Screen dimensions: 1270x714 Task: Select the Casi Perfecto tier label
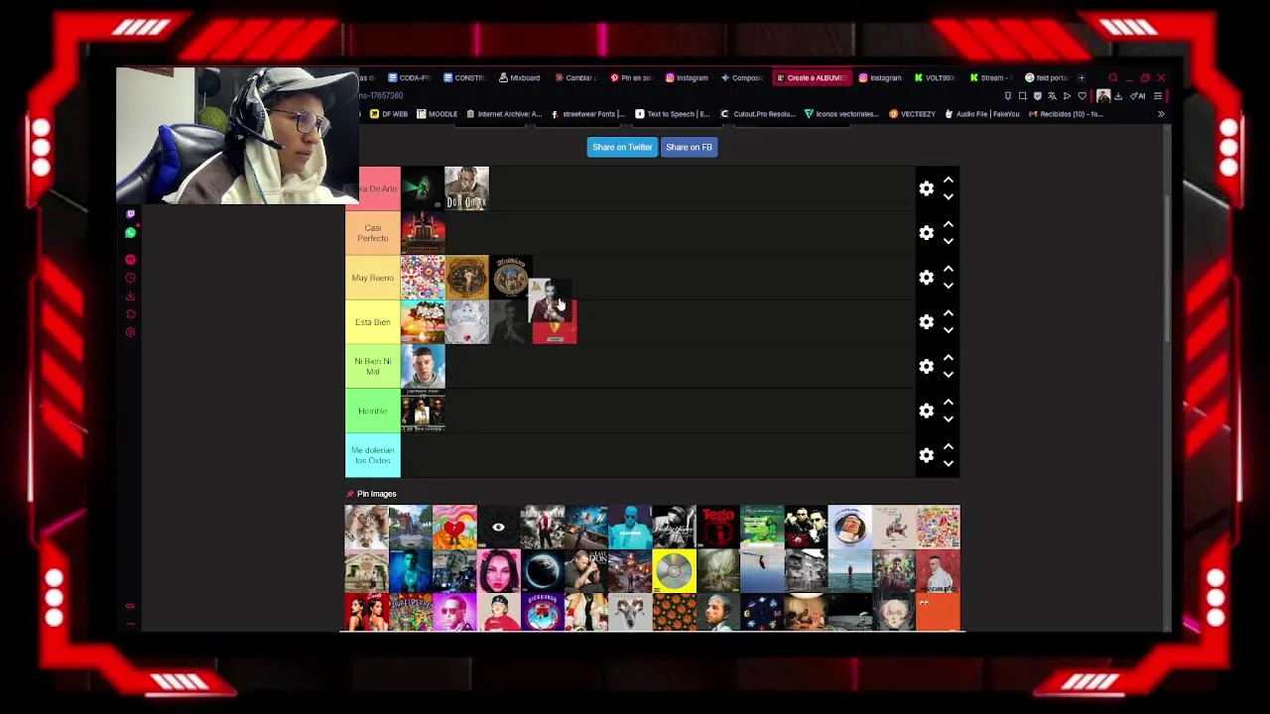coord(373,233)
